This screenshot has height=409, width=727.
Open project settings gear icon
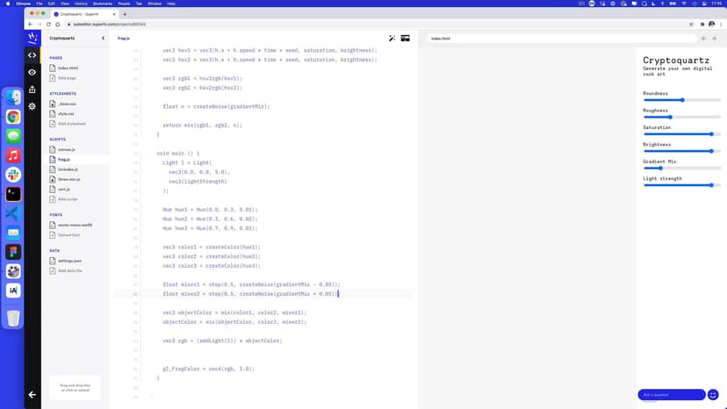tap(32, 106)
